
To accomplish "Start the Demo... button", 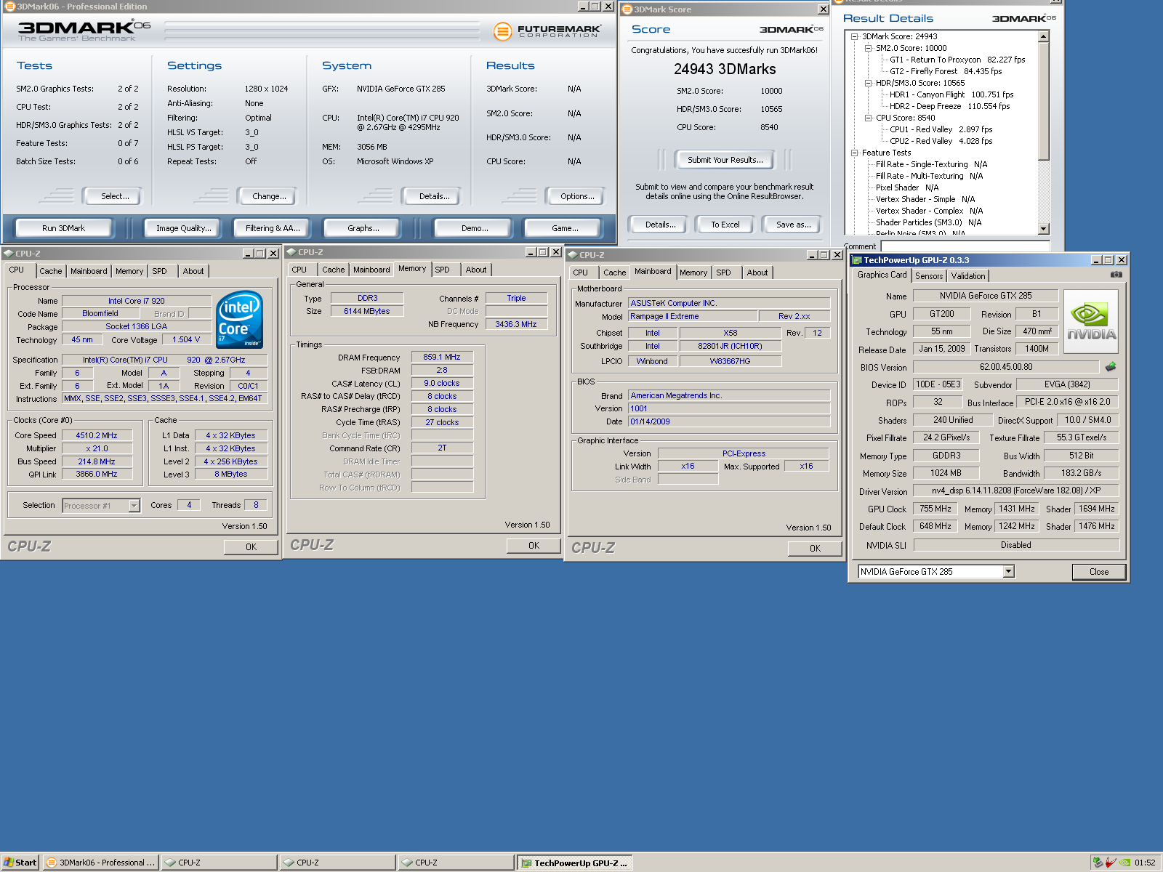I will pyautogui.click(x=475, y=228).
